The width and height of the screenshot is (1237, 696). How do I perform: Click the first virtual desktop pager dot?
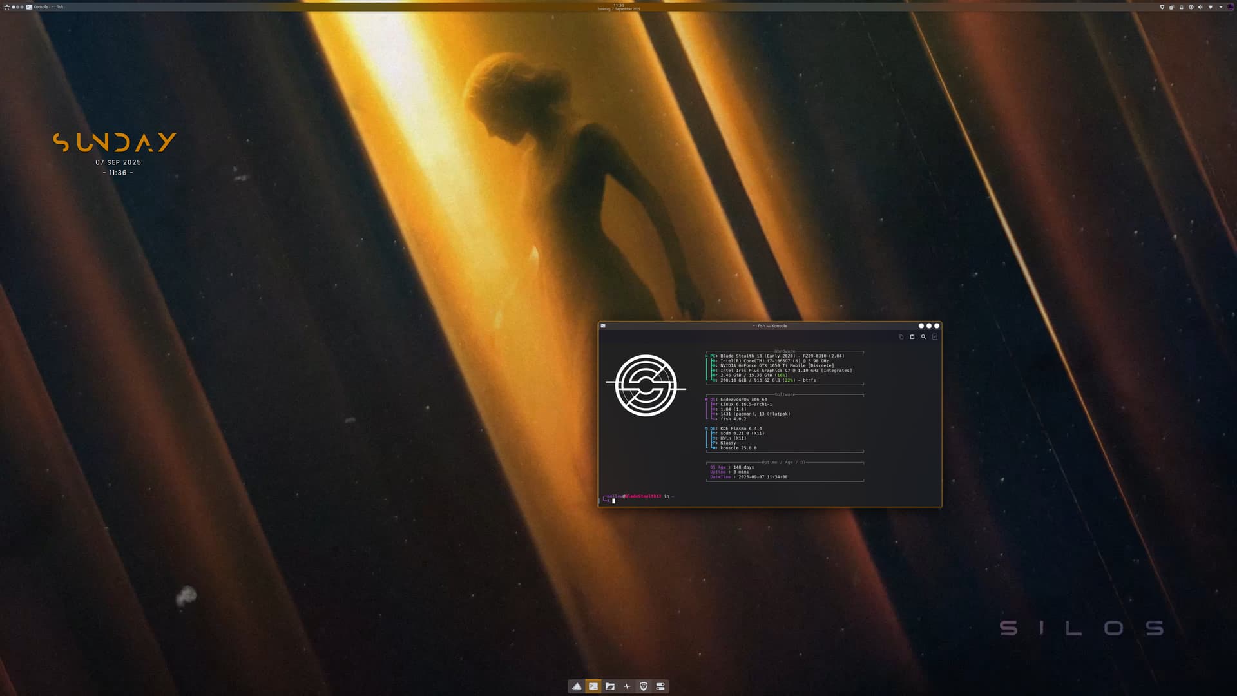pyautogui.click(x=14, y=7)
